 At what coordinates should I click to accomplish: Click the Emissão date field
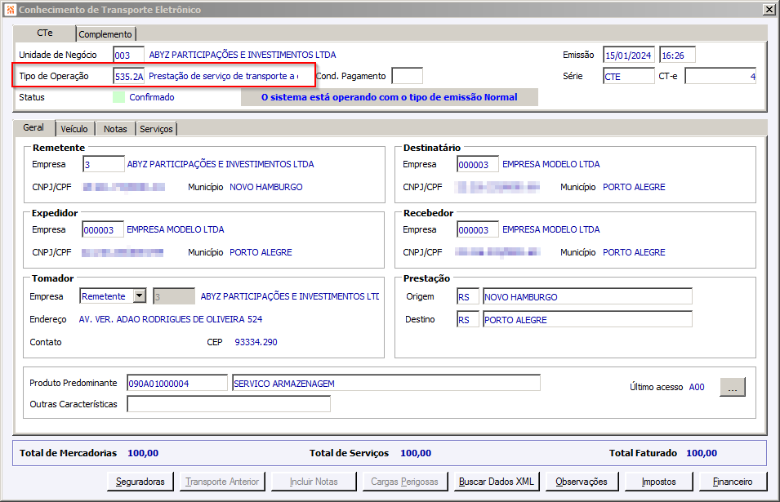[x=629, y=56]
